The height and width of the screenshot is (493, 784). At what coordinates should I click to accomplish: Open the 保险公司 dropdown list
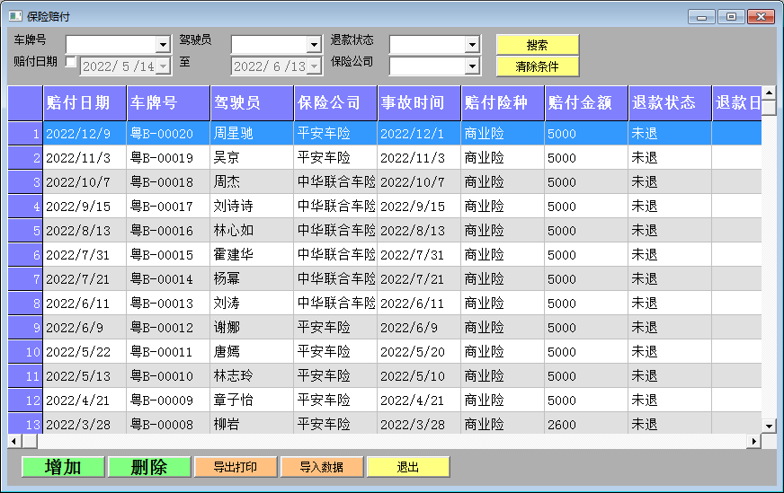pos(473,66)
